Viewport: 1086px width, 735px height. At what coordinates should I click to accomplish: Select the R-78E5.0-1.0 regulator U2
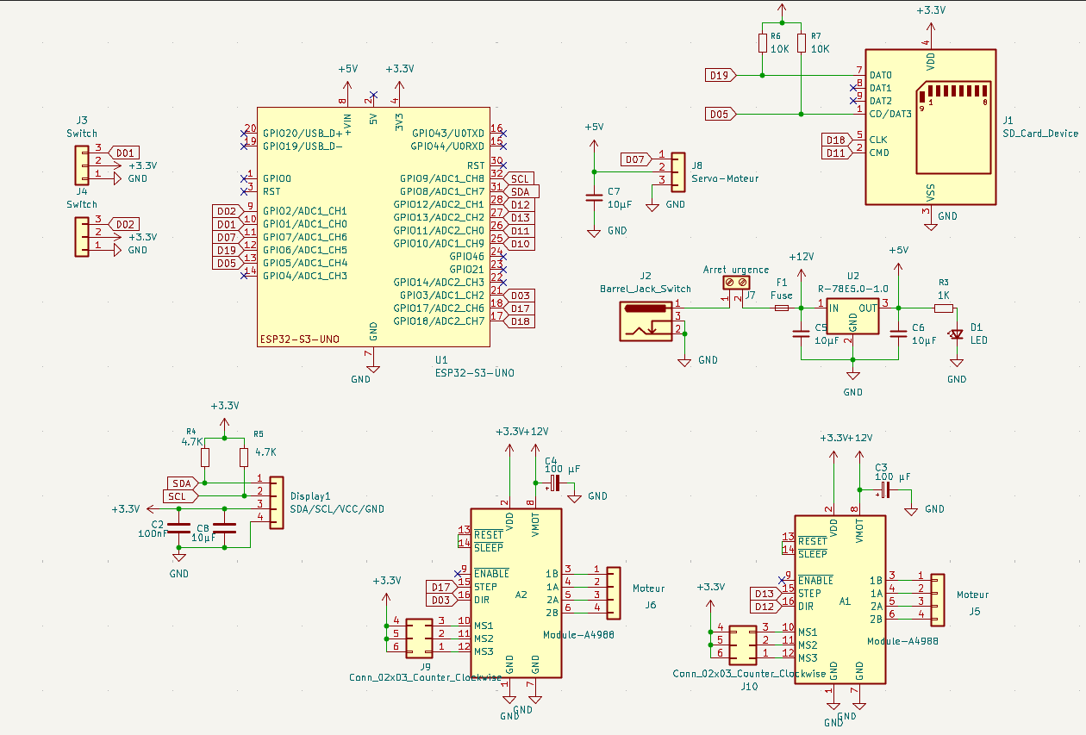pos(852,316)
